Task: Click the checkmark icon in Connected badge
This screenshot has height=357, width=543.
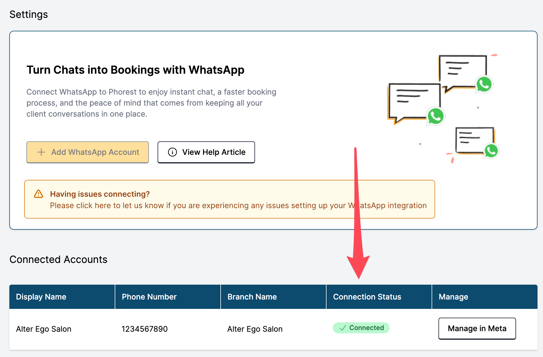Action: (342, 328)
